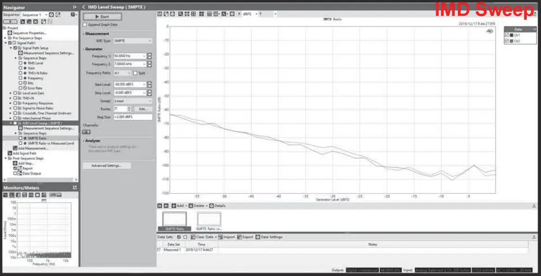Click the Frequency 1 spinner control
The image size is (541, 276).
[150, 56]
